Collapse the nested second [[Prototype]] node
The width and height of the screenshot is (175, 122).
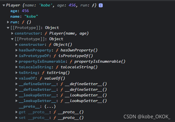(x=12, y=39)
